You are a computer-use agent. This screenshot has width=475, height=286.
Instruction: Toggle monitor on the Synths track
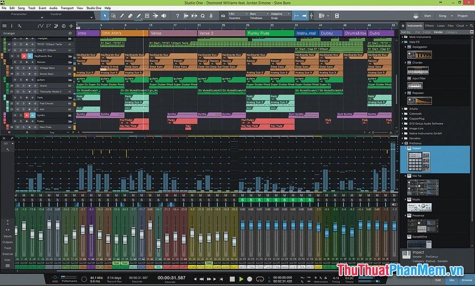[x=32, y=115]
